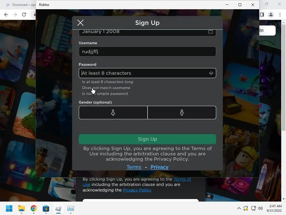Click the Username input field

pos(147,52)
